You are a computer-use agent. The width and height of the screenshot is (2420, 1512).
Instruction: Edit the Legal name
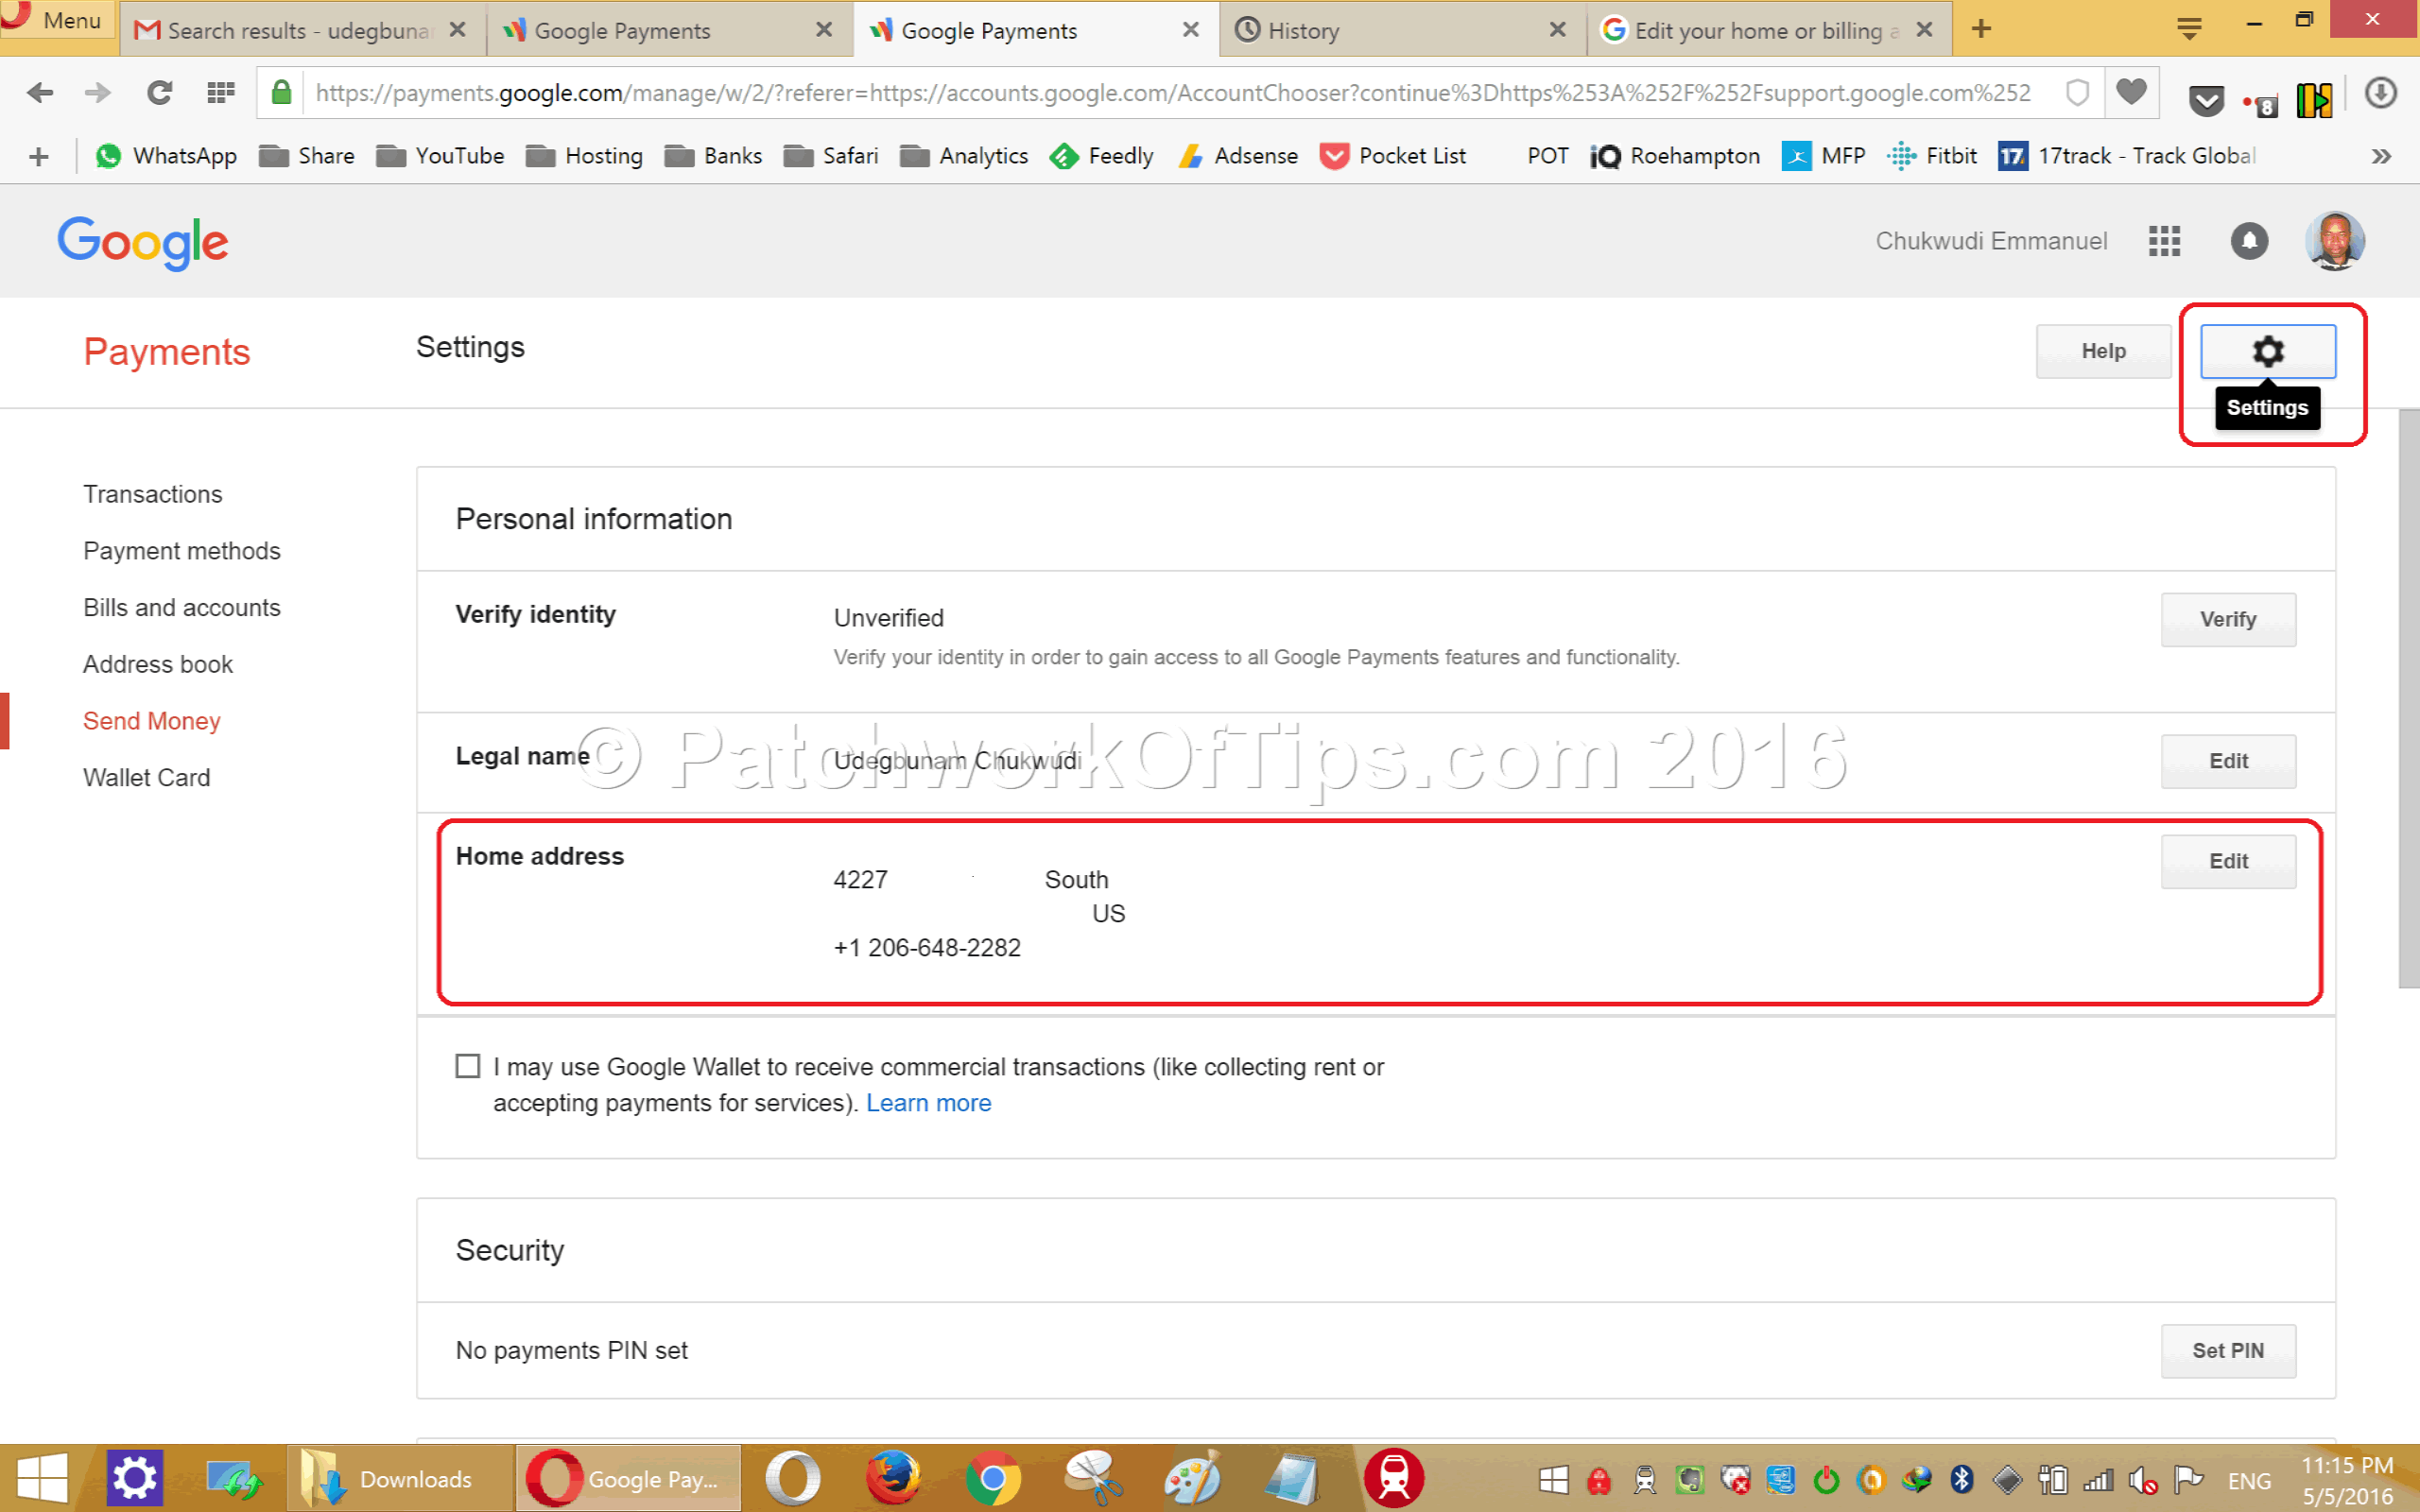click(2228, 762)
